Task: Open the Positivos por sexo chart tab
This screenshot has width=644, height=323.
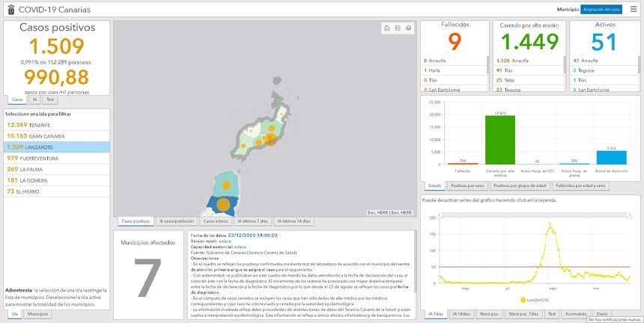Action: pyautogui.click(x=467, y=185)
